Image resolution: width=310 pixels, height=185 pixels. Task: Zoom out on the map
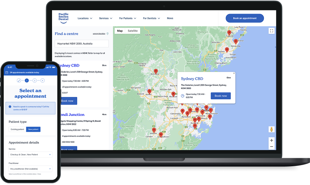point(272,147)
